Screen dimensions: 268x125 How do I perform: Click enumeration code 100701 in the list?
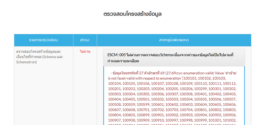click(x=143, y=110)
